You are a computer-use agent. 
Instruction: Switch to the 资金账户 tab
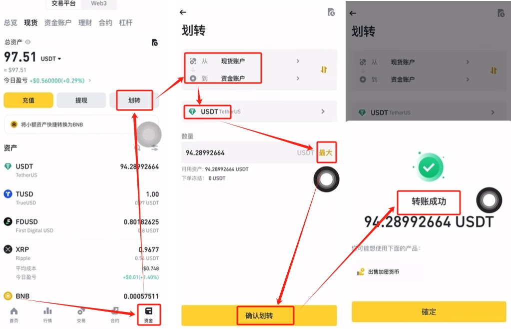[x=57, y=23]
